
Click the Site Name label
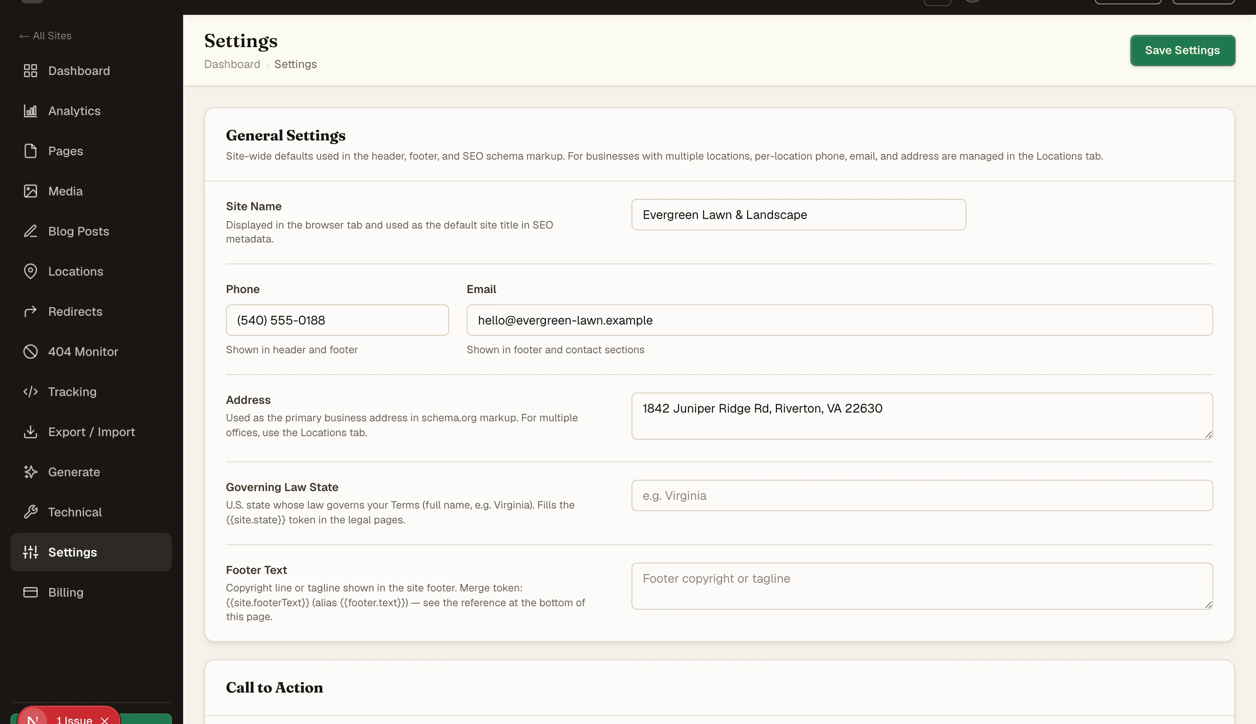click(x=253, y=206)
